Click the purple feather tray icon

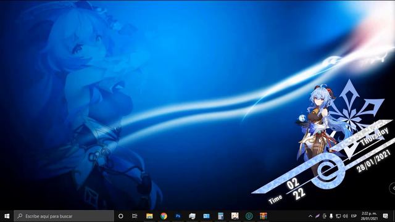coord(317,216)
